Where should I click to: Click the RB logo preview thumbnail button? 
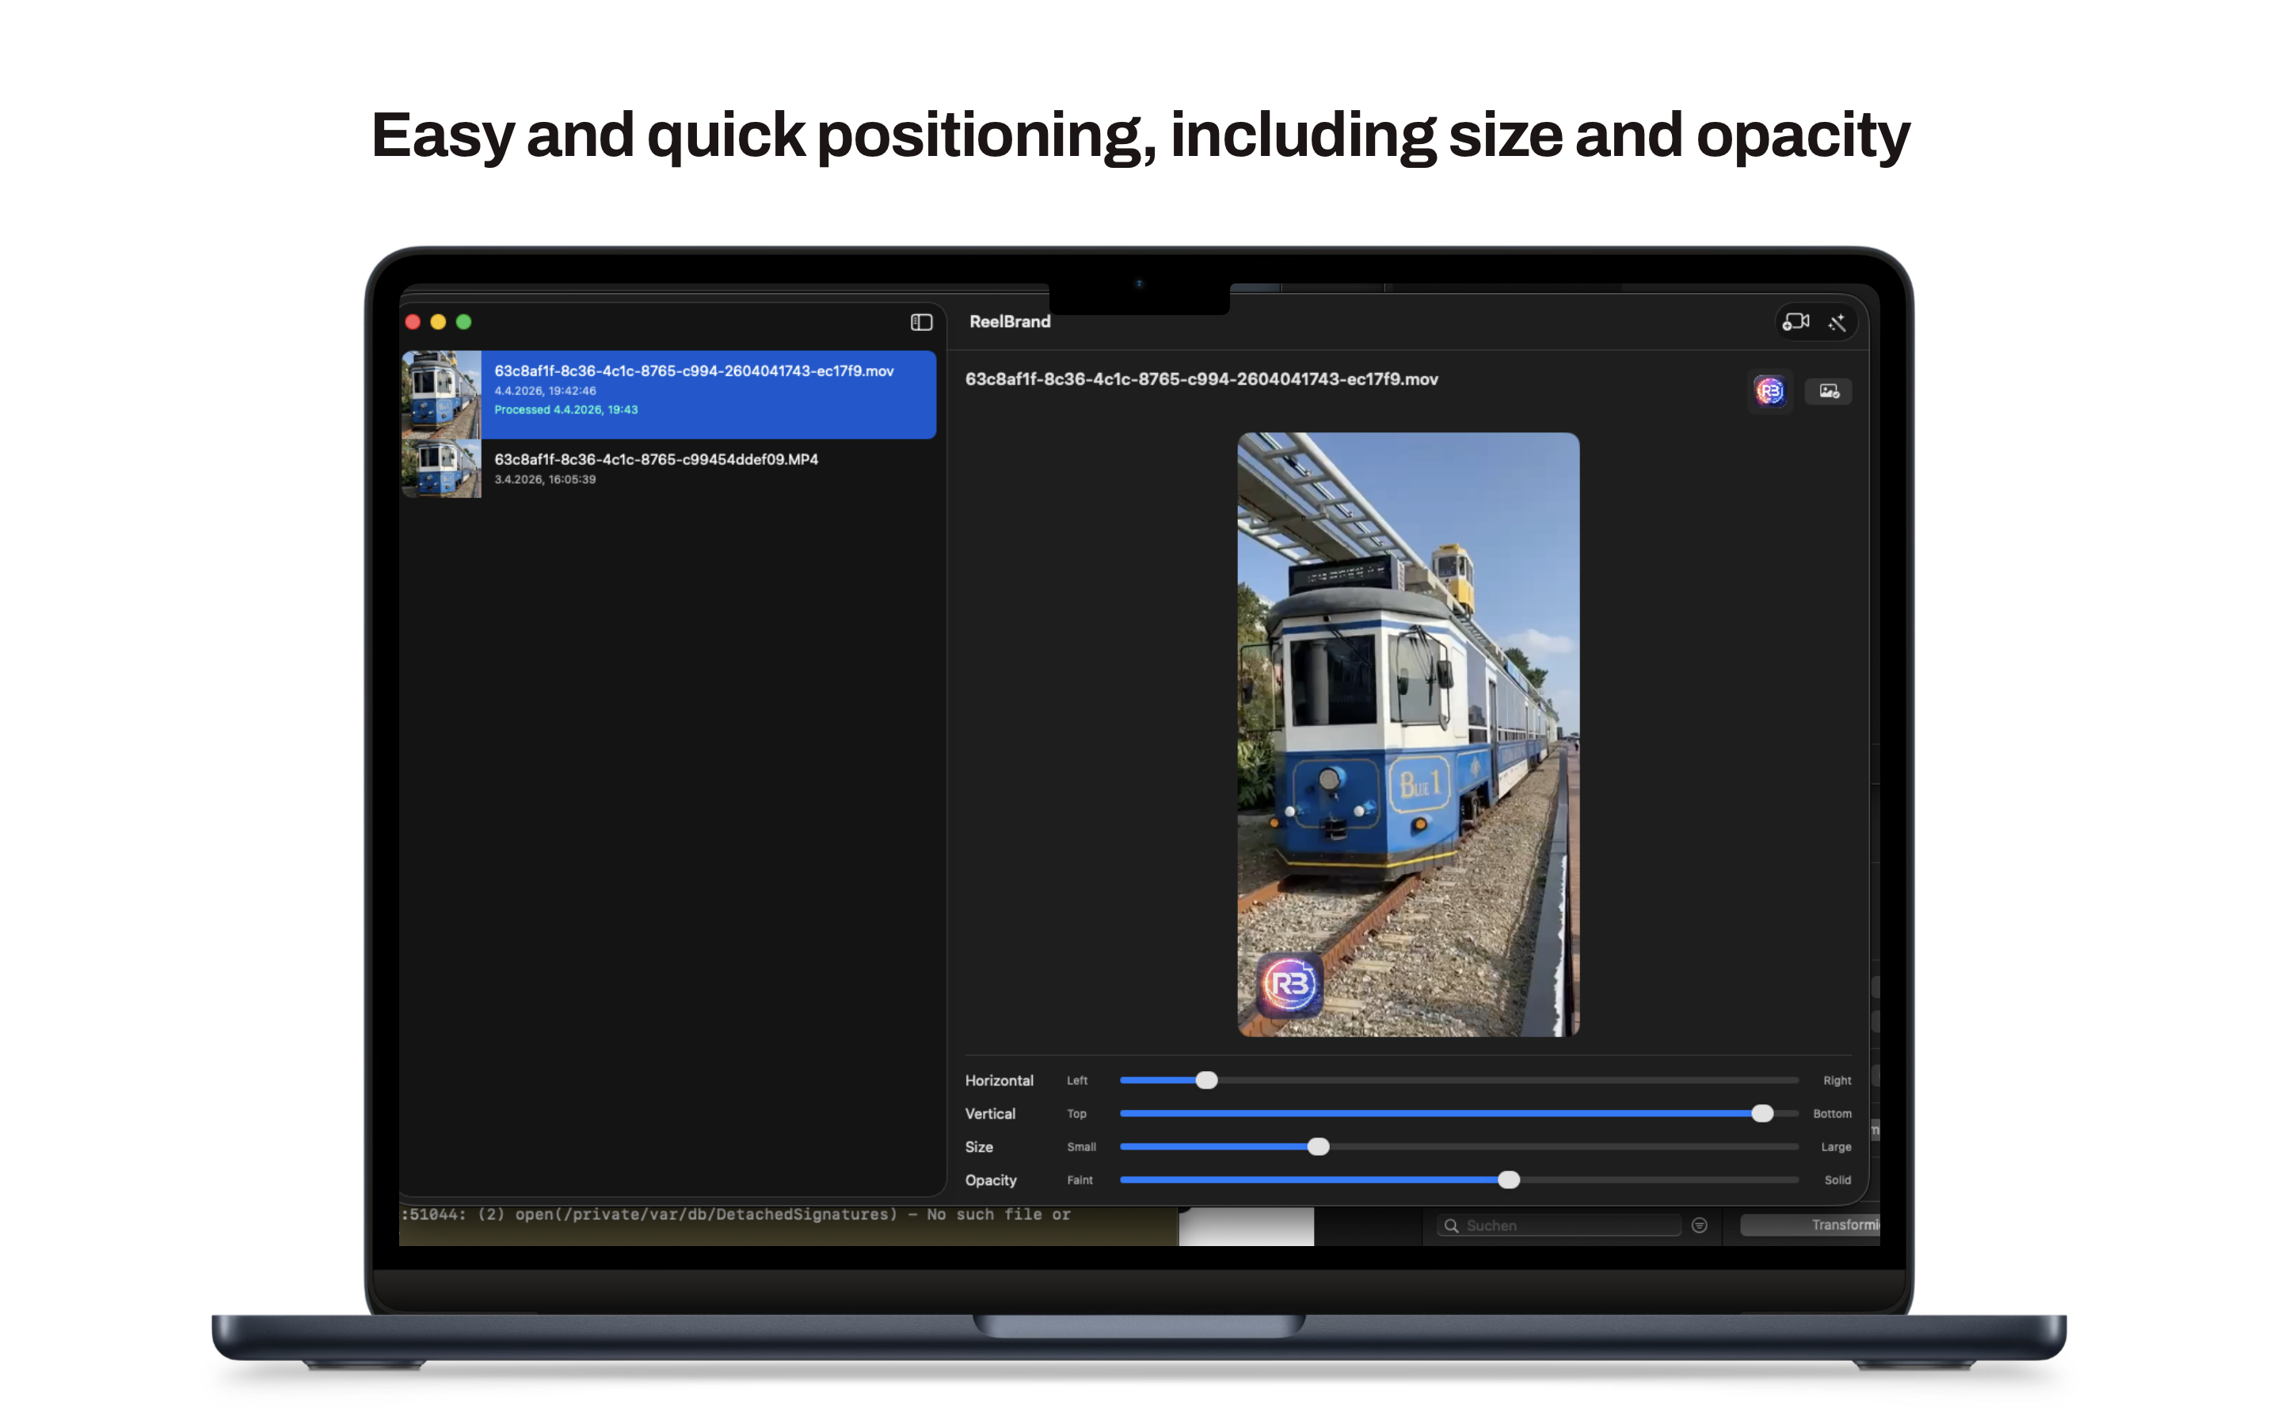tap(1769, 391)
